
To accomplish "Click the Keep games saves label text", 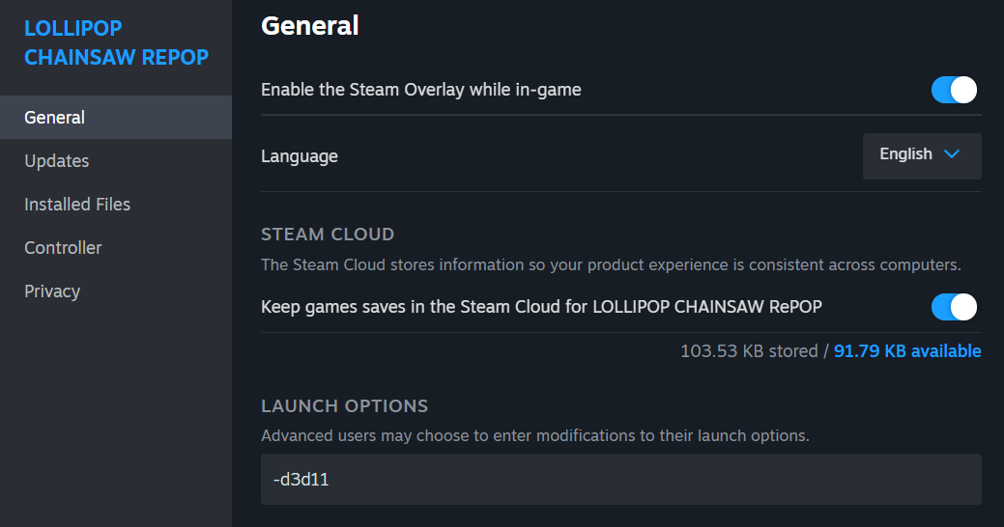I will click(x=541, y=307).
